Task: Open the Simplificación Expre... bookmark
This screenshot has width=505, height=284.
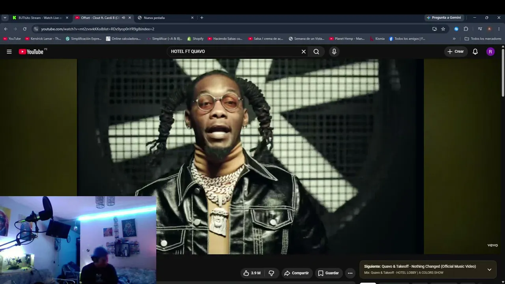Action: tap(84, 39)
